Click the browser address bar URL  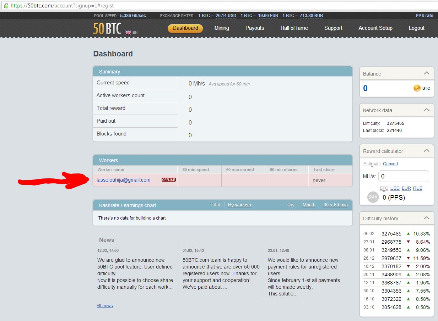62,6
